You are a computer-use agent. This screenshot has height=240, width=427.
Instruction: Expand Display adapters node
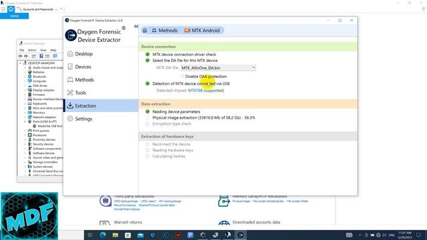tap(25, 90)
